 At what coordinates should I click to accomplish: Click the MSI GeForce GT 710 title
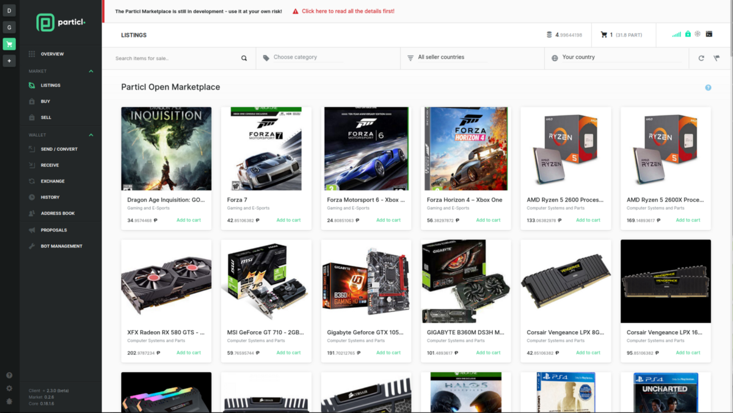pos(266,332)
